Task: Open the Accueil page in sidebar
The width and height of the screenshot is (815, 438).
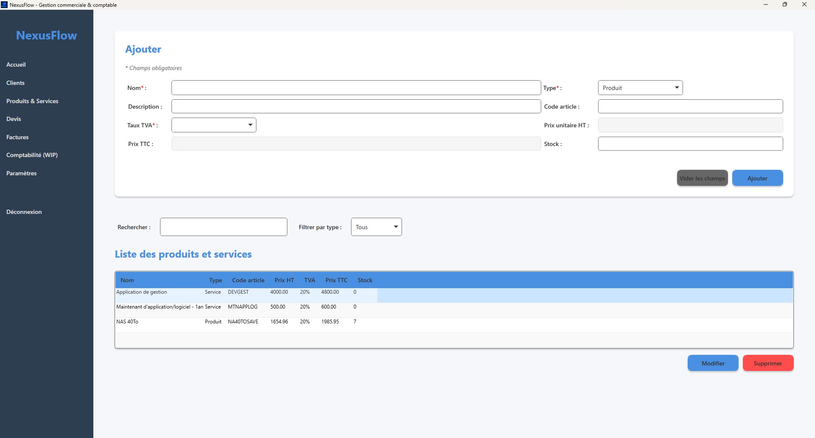Action: pos(16,65)
